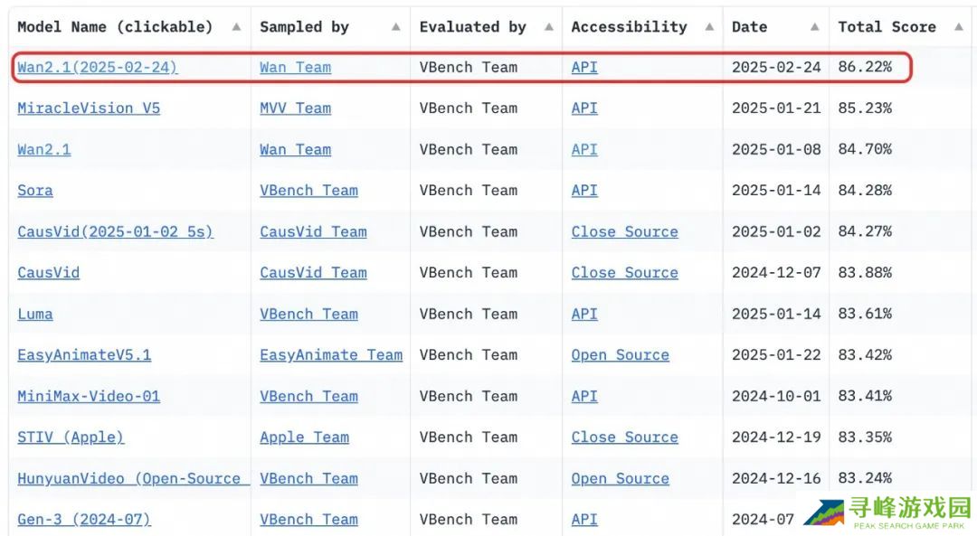Click the Gen-3 (2024-07) model link
The height and width of the screenshot is (536, 977).
[x=84, y=520]
